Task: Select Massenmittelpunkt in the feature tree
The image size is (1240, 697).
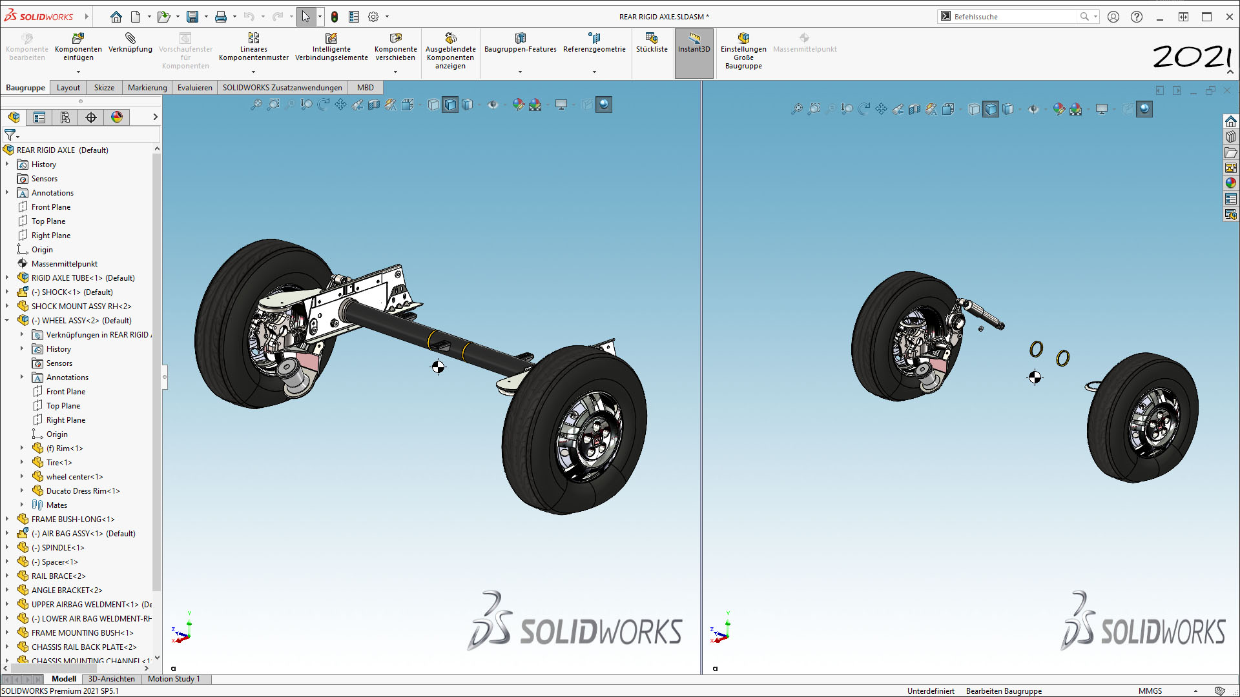Action: pyautogui.click(x=64, y=263)
